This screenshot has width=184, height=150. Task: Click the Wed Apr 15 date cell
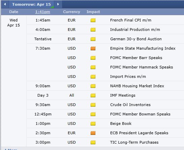point(13,23)
